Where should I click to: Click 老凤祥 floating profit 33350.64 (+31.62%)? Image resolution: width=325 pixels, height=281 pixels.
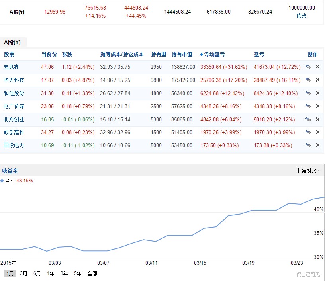pyautogui.click(x=224, y=67)
